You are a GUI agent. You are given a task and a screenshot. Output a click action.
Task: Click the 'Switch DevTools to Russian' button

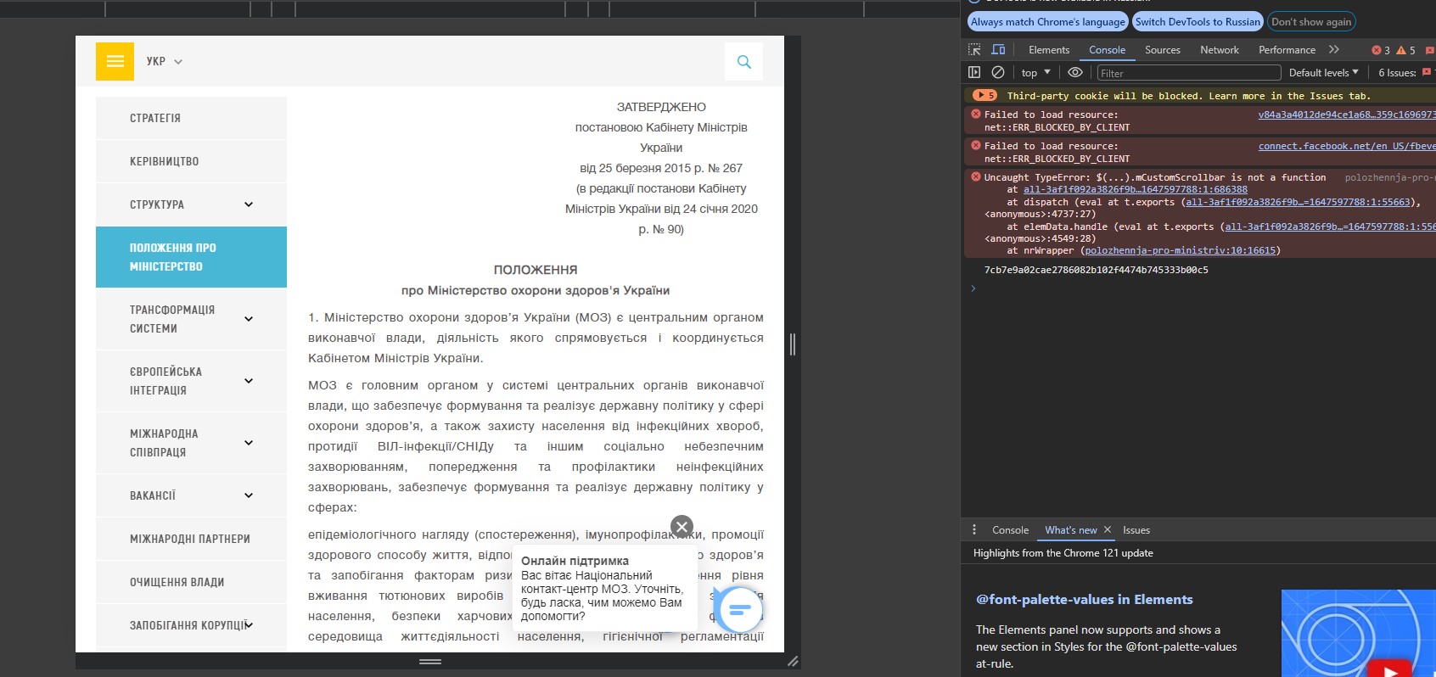pyautogui.click(x=1197, y=22)
